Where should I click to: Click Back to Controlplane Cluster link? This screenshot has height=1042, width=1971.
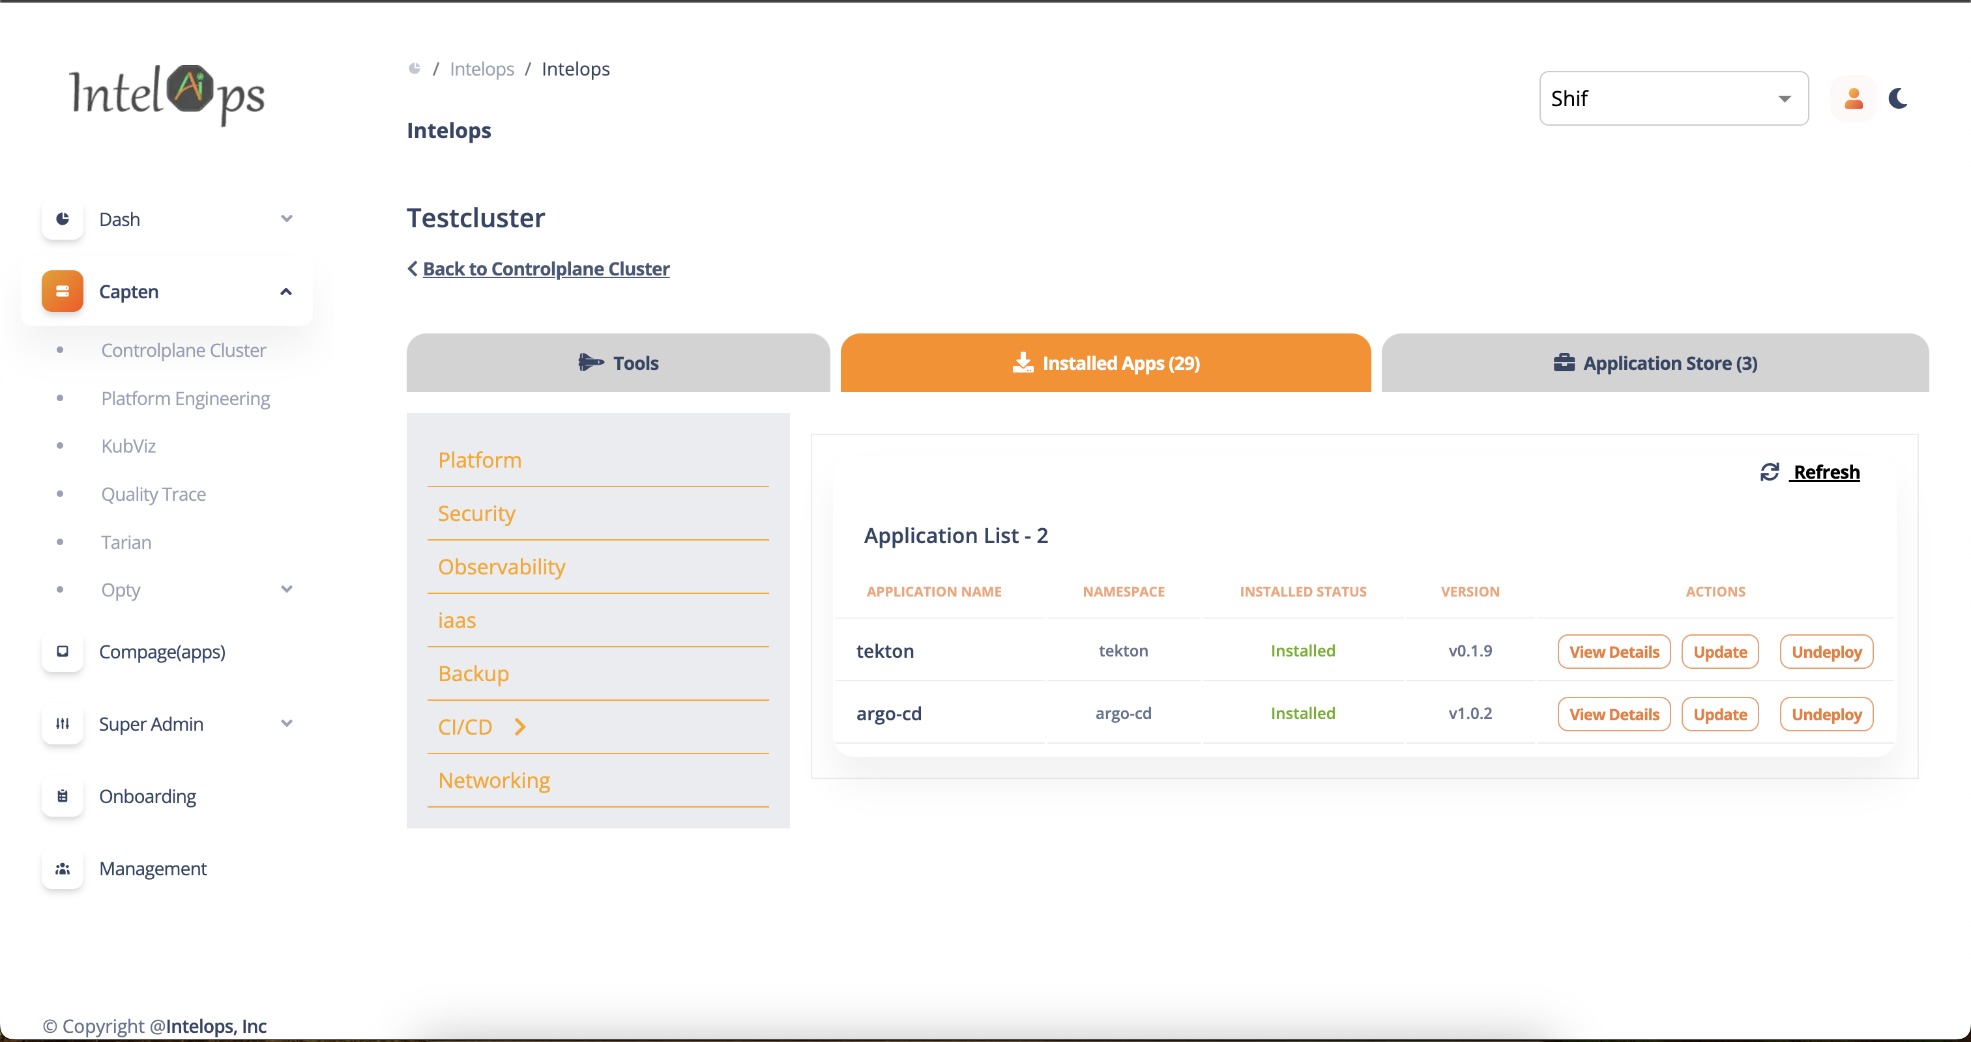(546, 268)
